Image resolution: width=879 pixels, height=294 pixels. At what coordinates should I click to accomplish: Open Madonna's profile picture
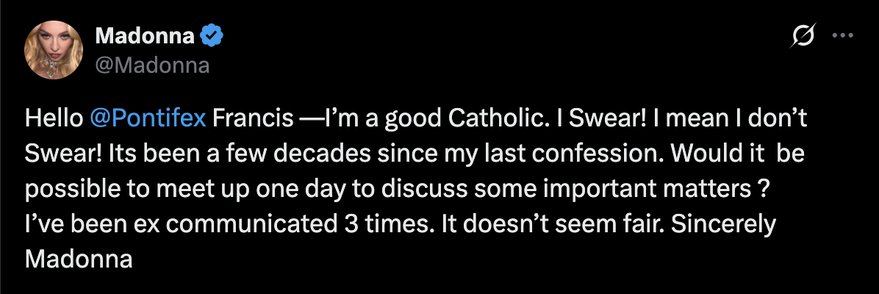click(x=54, y=50)
